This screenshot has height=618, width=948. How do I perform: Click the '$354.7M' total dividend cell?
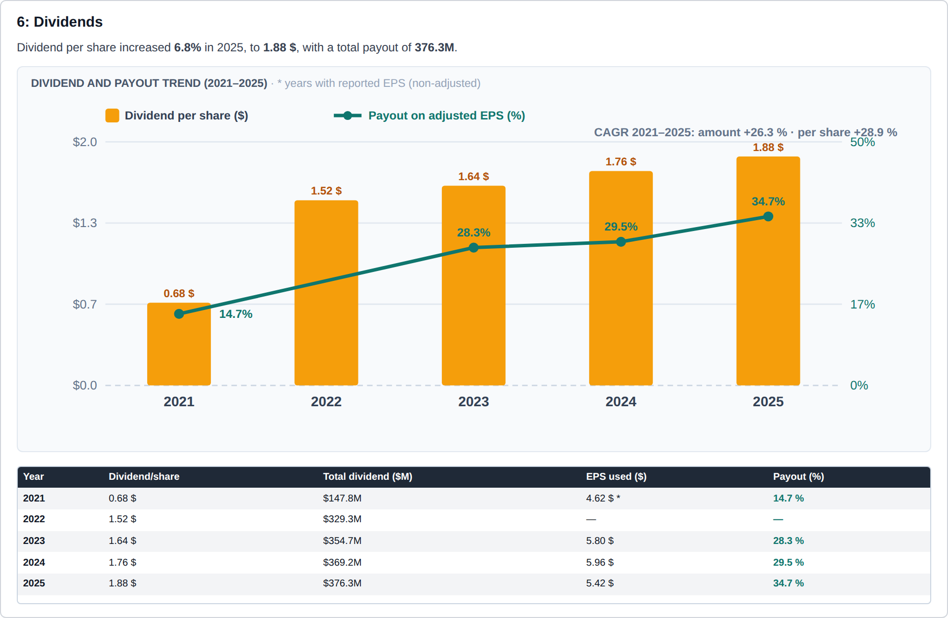point(342,541)
